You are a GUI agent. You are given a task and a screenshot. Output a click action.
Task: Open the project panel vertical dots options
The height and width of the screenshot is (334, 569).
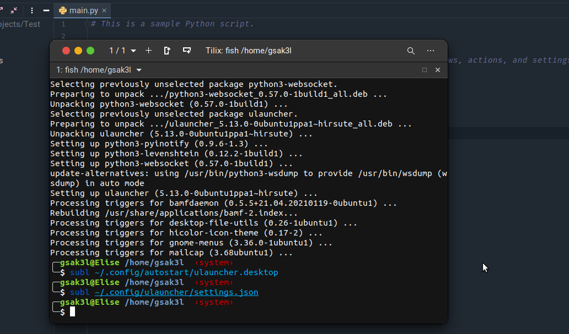coord(32,10)
